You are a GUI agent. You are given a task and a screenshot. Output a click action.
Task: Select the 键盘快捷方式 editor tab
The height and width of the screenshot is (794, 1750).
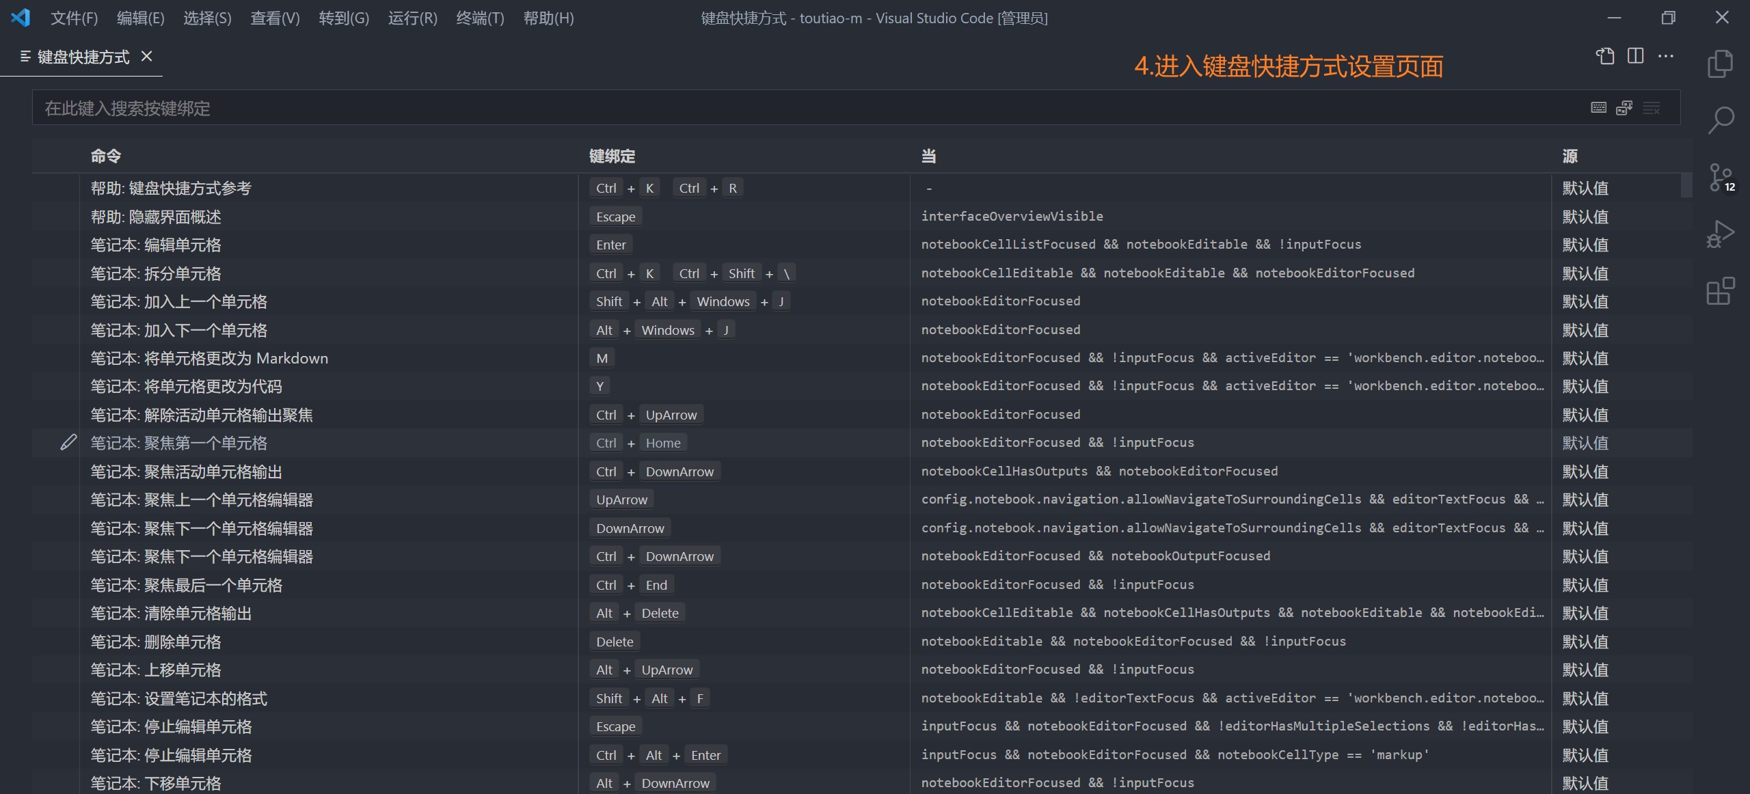82,57
